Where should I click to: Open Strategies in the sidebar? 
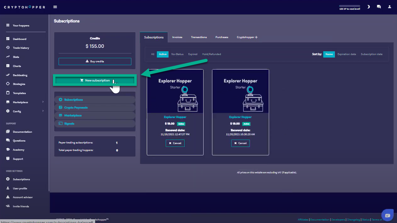19,84
